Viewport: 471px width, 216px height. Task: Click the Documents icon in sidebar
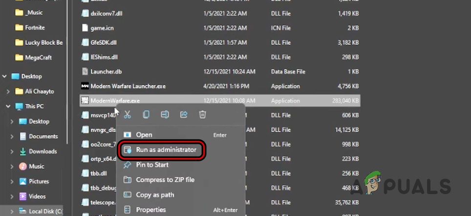pyautogui.click(x=23, y=137)
